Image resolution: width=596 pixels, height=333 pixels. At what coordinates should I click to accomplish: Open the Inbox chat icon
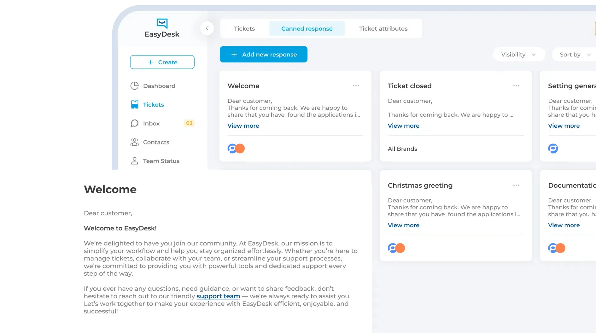pyautogui.click(x=134, y=123)
